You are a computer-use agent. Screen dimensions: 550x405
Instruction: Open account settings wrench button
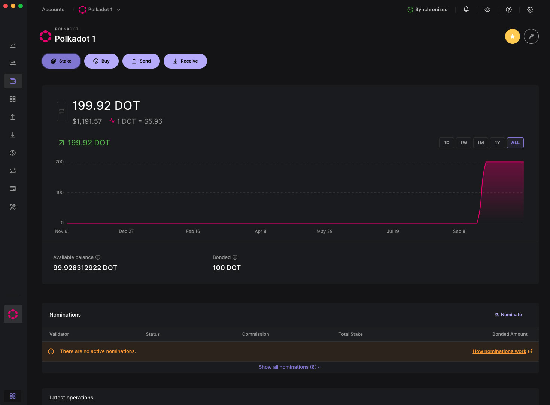click(531, 36)
